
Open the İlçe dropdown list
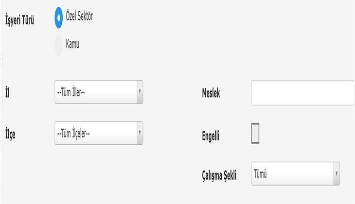(98, 133)
